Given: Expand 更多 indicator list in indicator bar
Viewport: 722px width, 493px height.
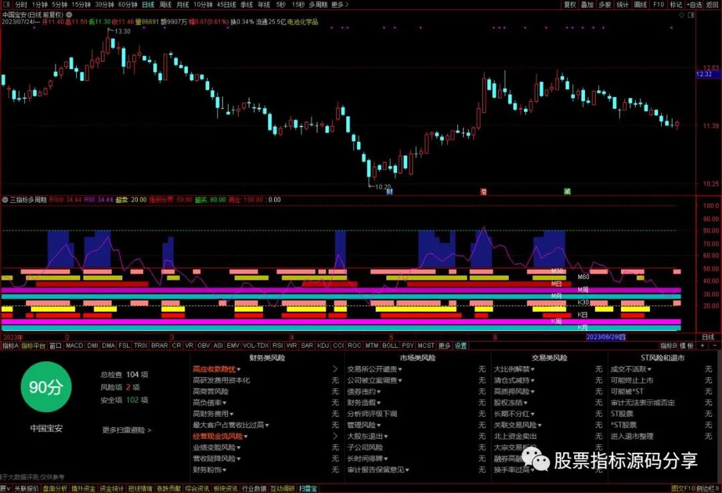Looking at the screenshot, I should (x=444, y=346).
